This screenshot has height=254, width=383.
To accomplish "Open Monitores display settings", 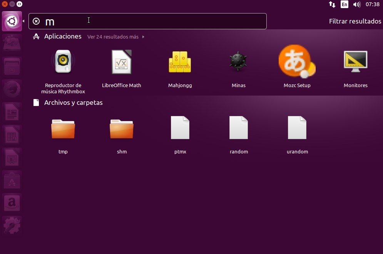I will (x=355, y=61).
